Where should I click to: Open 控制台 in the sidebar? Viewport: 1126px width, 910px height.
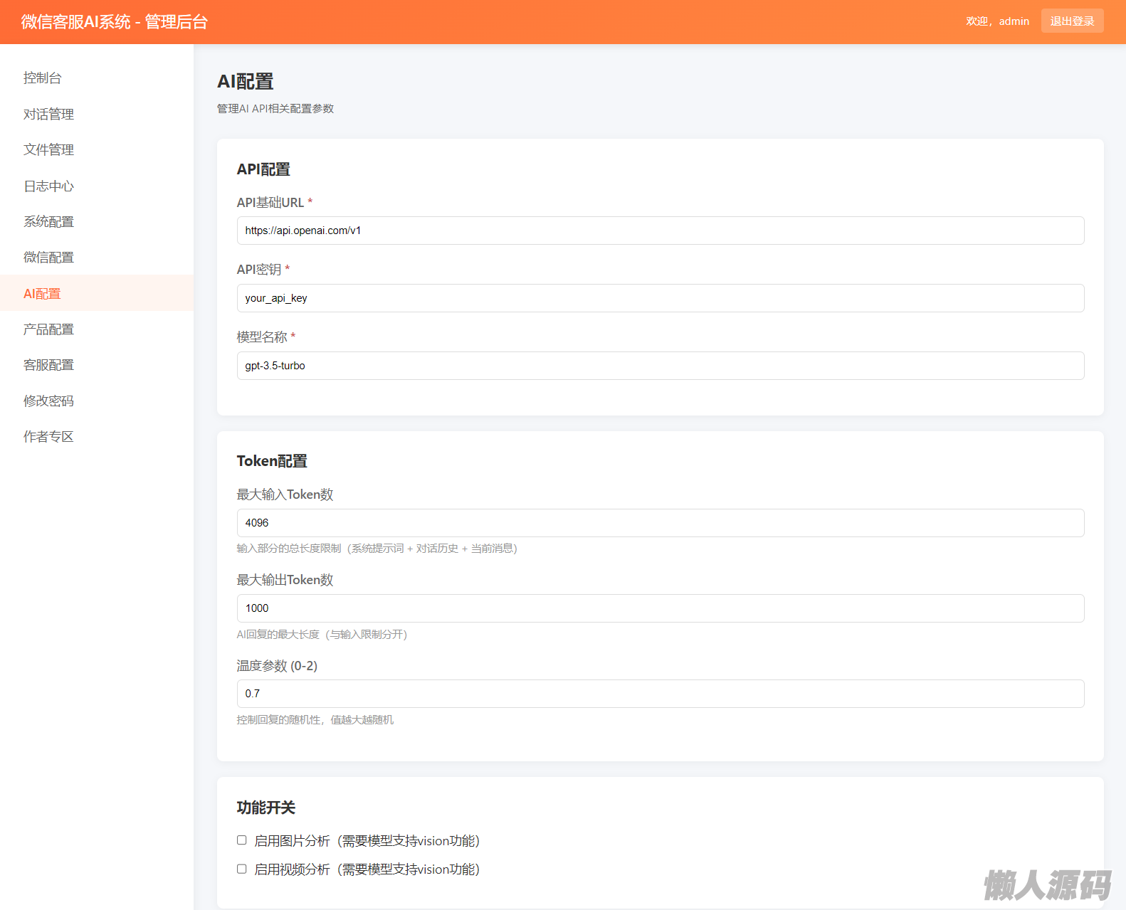coord(43,78)
